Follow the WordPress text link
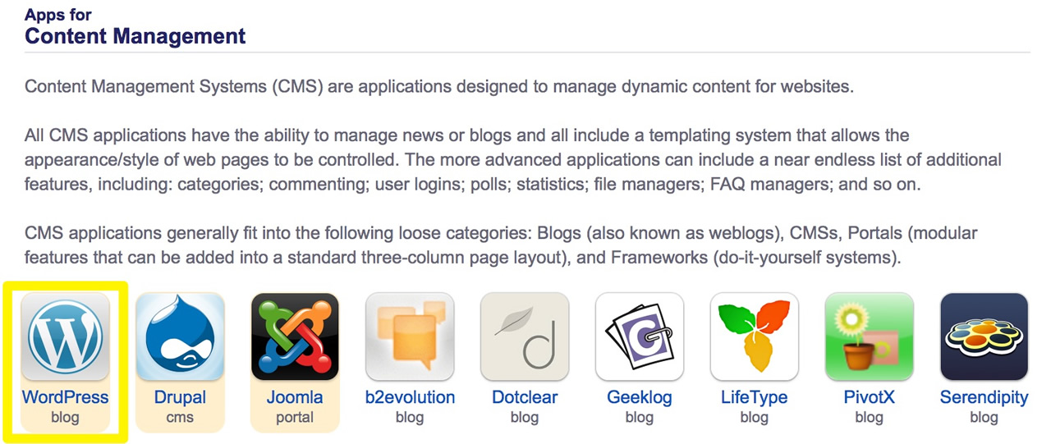 (x=65, y=397)
